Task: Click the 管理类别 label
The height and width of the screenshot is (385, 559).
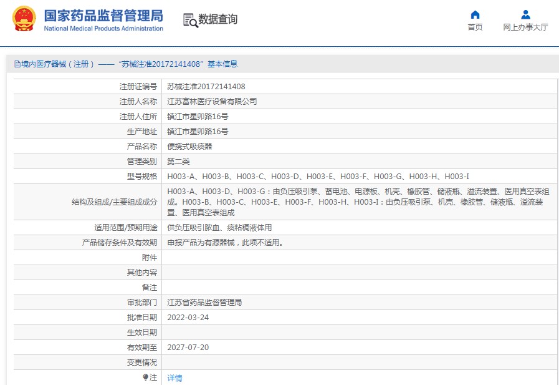Action: point(142,162)
